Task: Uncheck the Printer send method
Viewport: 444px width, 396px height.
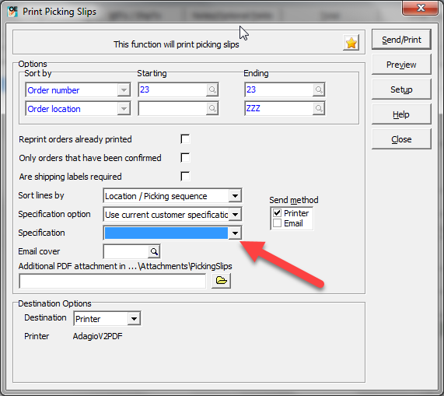Action: click(x=278, y=212)
